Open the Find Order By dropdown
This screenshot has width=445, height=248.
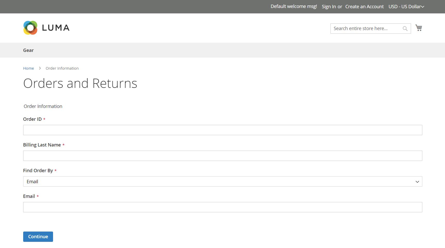222,181
